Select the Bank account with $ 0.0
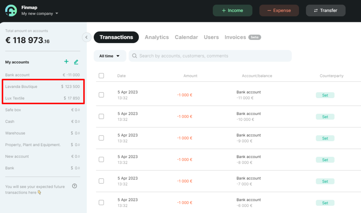Viewport: 361px width, 213px height. point(43,168)
